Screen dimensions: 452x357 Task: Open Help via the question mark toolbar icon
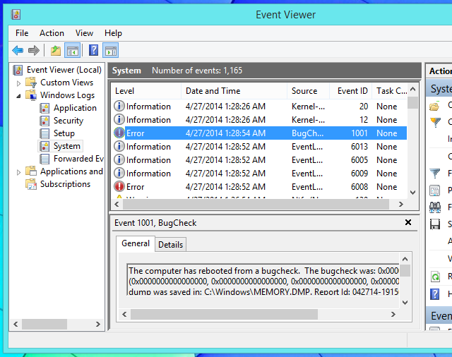(x=93, y=50)
